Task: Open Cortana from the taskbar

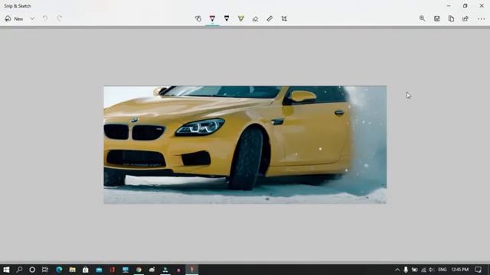Action: point(32,270)
